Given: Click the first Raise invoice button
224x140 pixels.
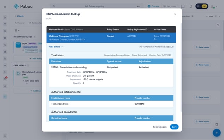Looking at the screenshot, I should click(x=202, y=47).
